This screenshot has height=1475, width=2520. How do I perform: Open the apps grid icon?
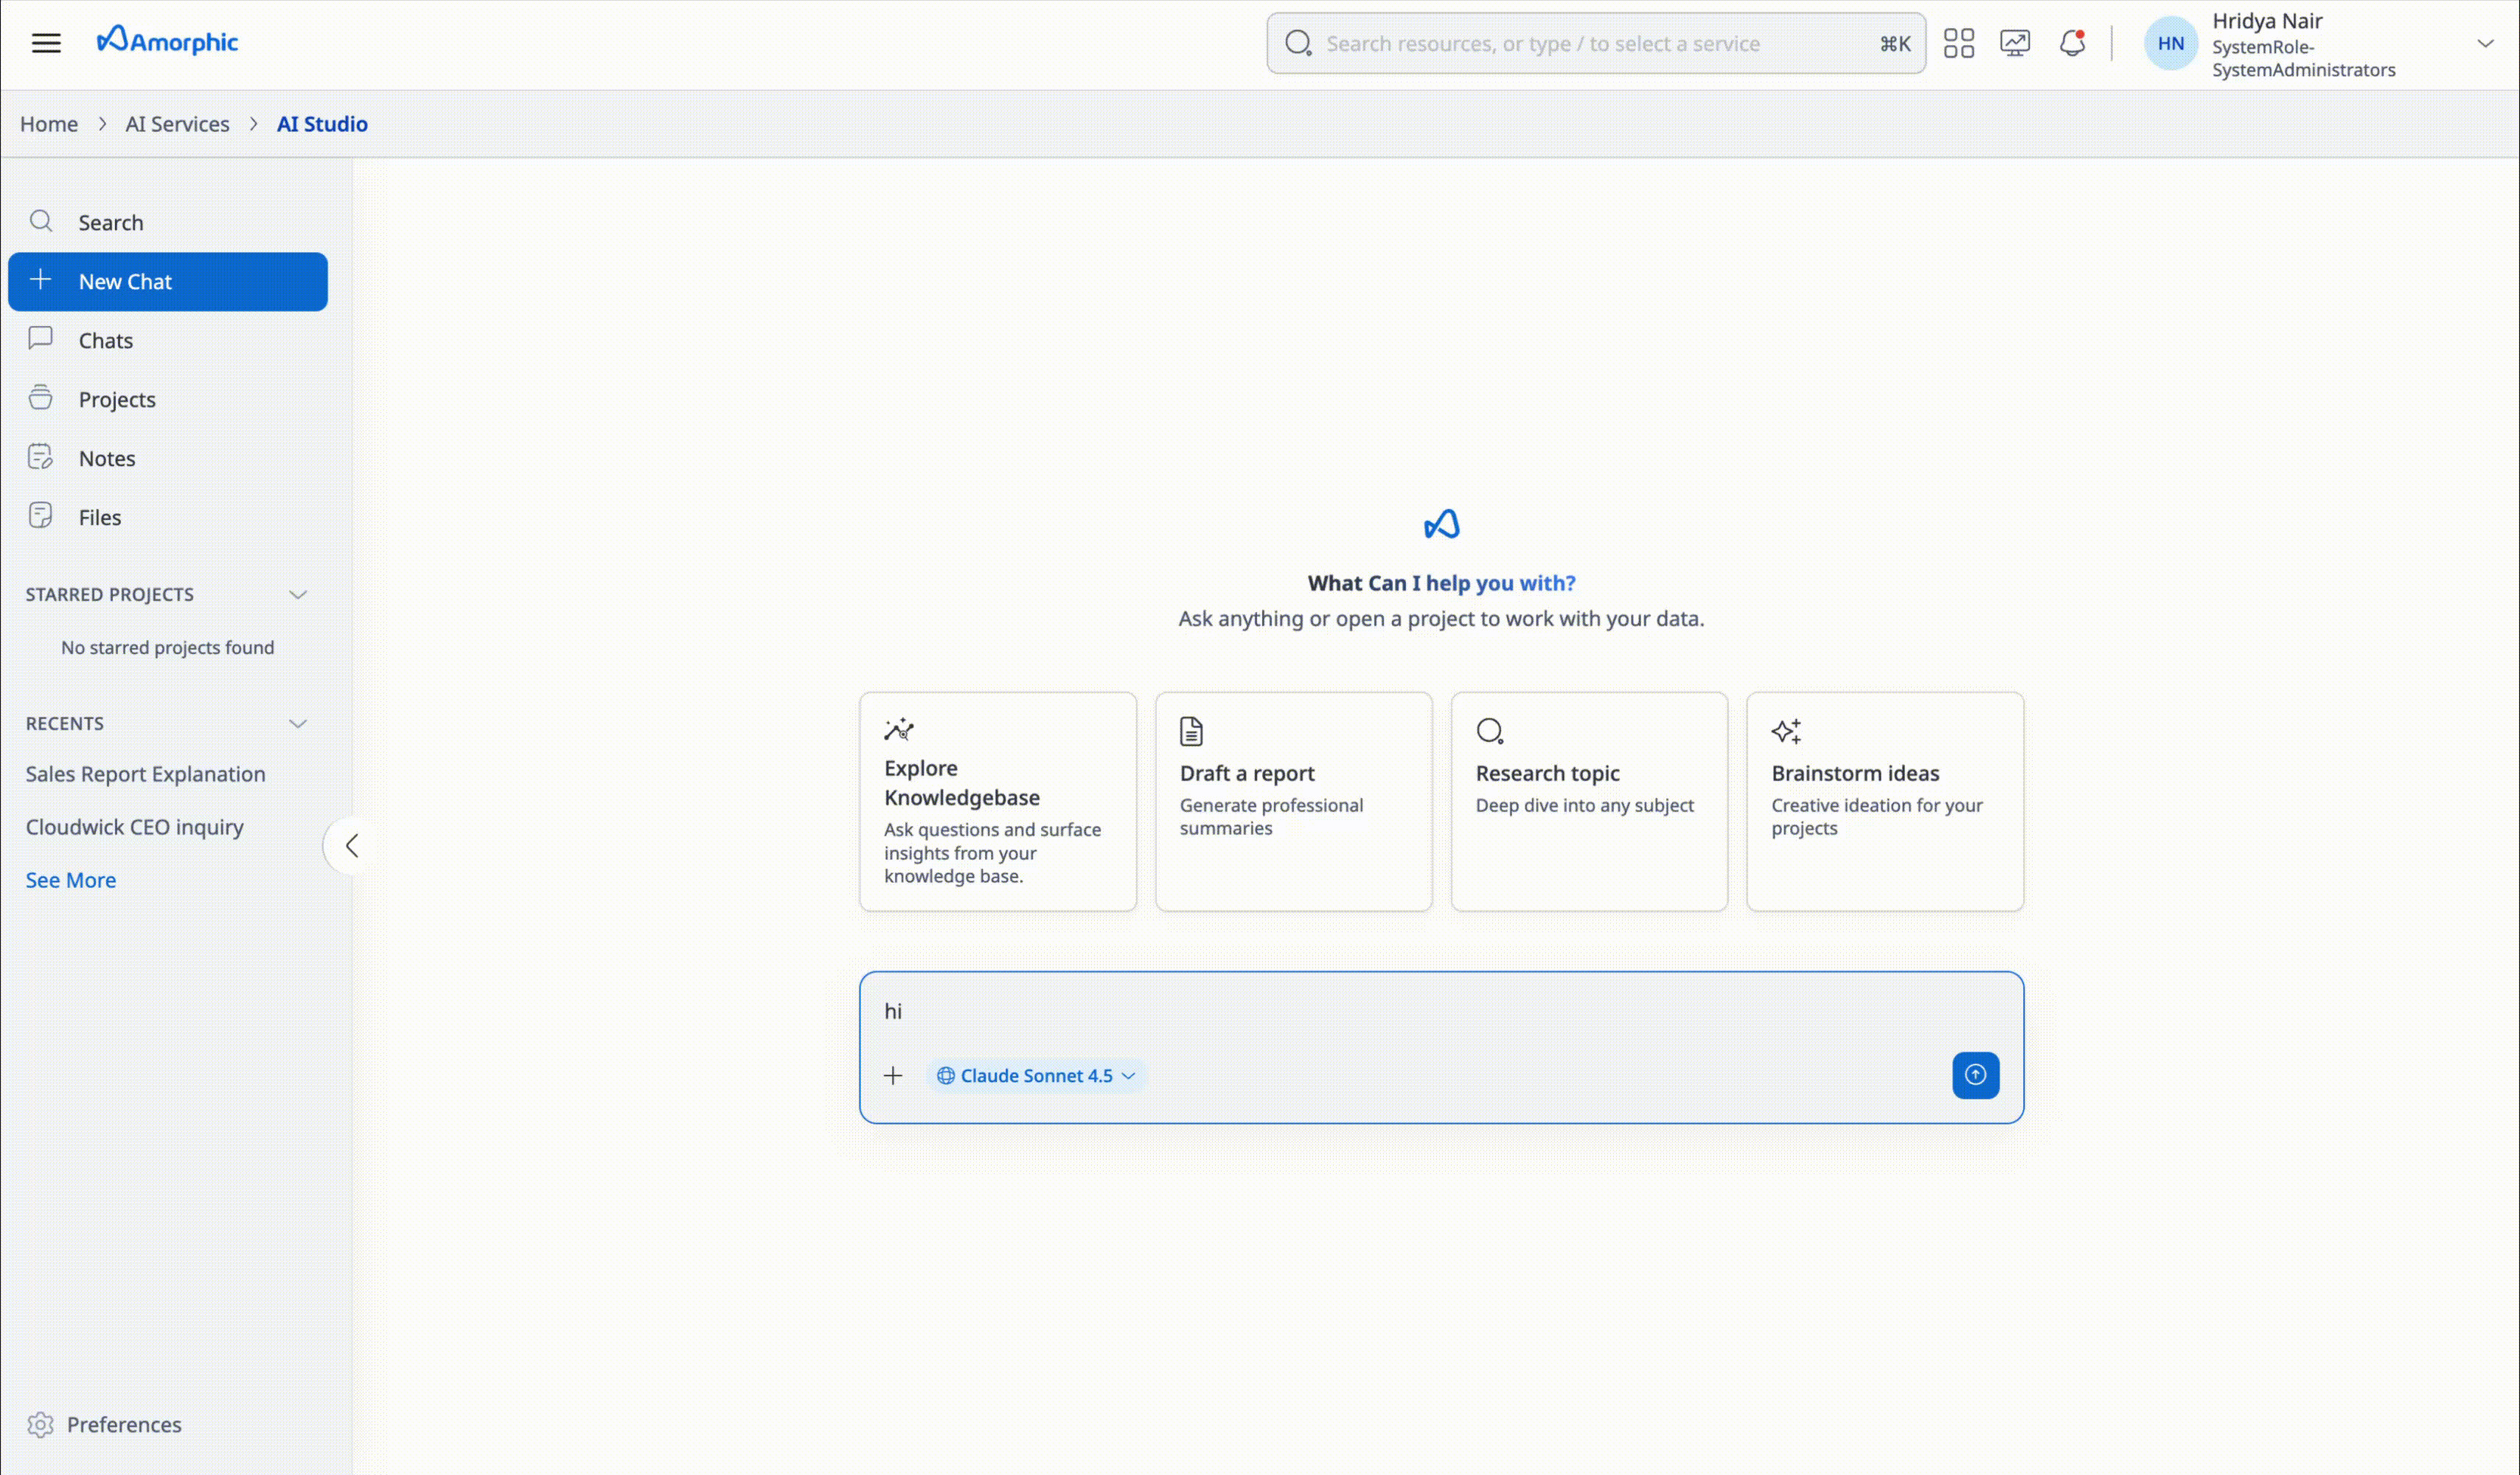(x=1958, y=43)
